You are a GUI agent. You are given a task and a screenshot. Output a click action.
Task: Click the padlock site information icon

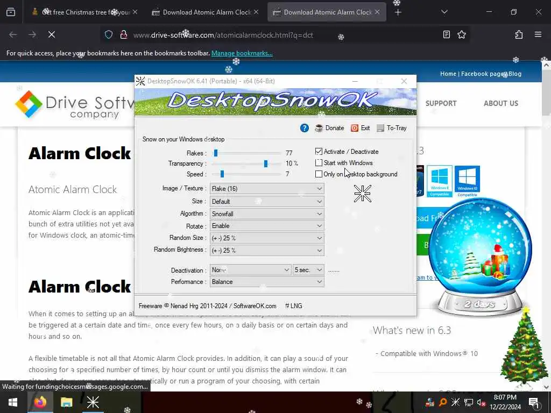[123, 35]
